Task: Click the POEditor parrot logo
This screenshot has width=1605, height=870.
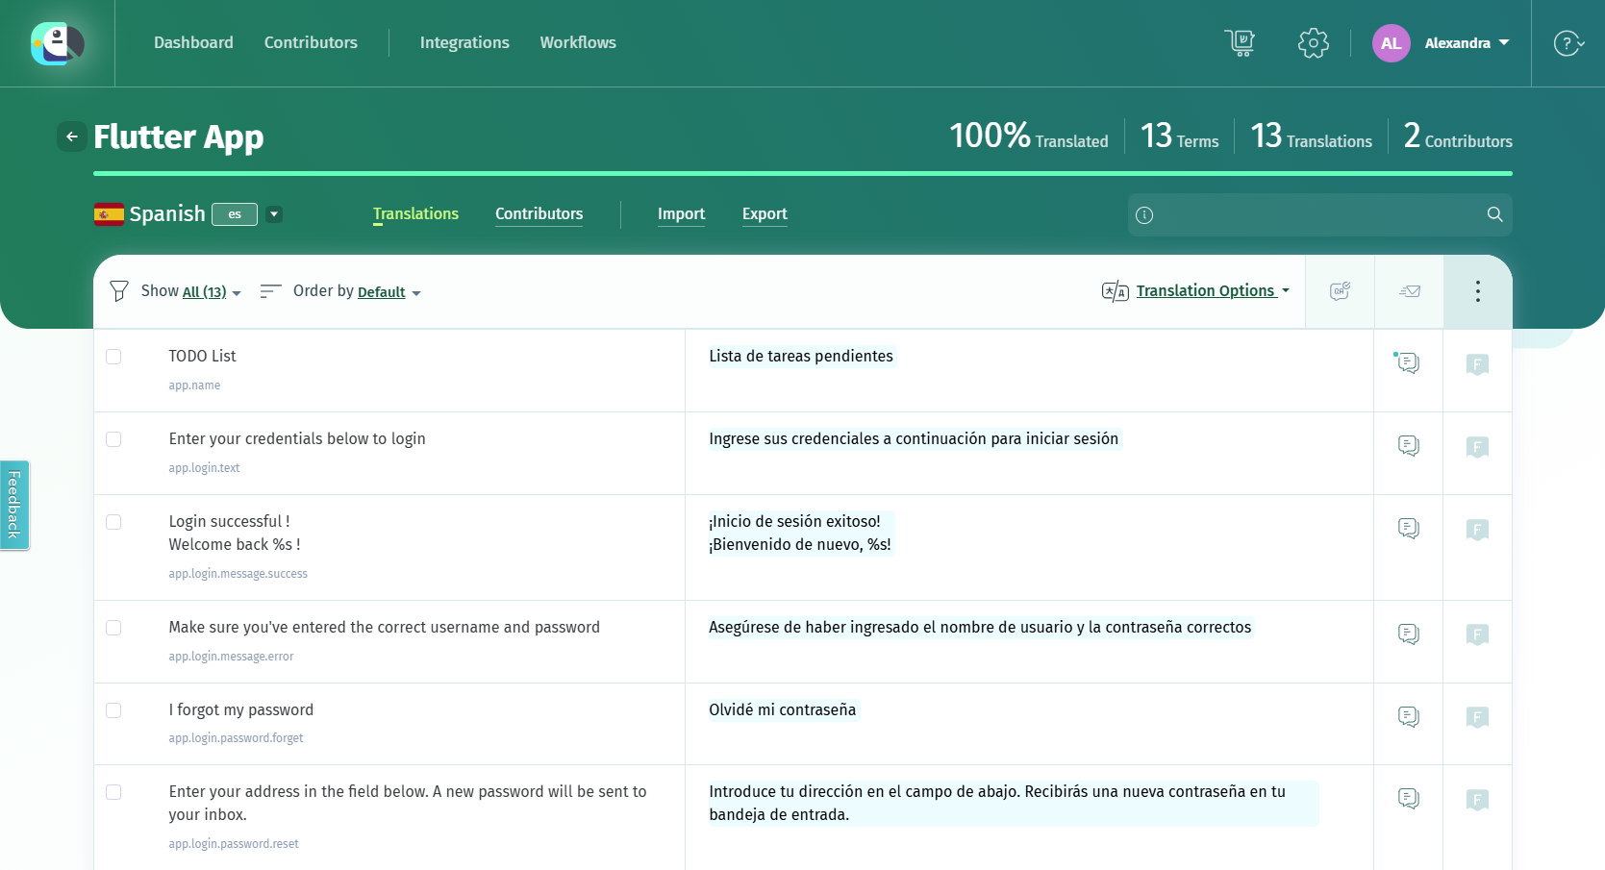Action: click(x=58, y=43)
